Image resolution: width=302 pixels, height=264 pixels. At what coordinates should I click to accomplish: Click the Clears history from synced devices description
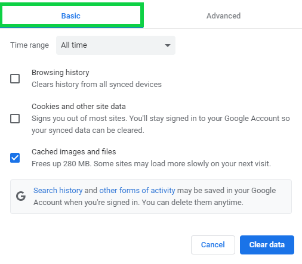pos(97,85)
